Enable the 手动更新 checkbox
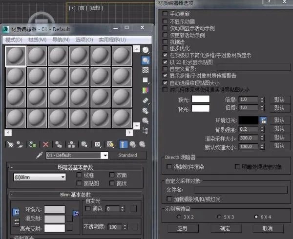The image size is (293, 239). [165, 14]
